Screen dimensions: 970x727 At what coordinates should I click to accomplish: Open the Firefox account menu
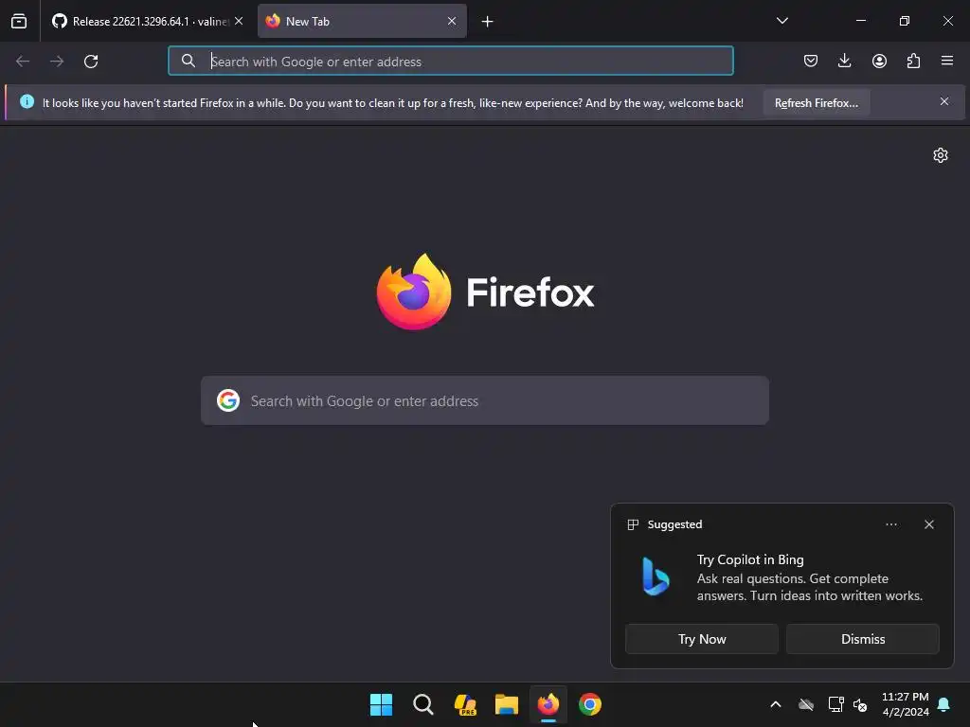tap(879, 61)
